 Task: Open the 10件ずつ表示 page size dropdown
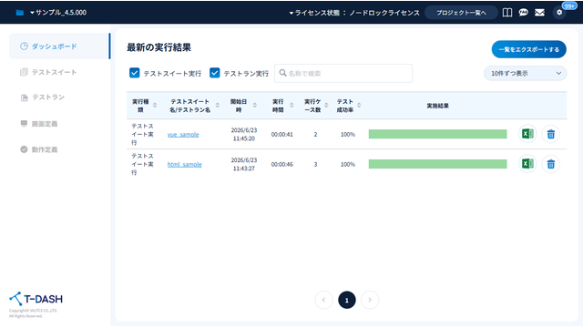(525, 73)
